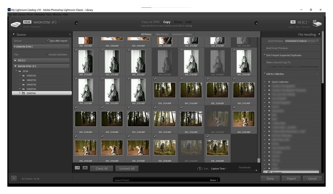Select the 148ND750 folder row
Viewport: 333px width, 194px height.
click(x=42, y=80)
